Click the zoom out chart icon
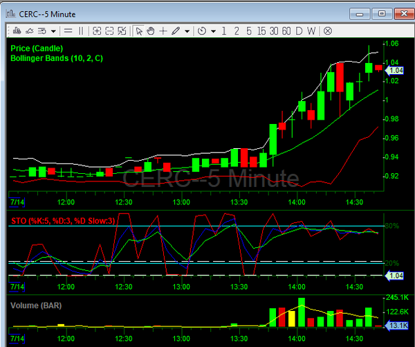The width and height of the screenshot is (415, 347). coord(109,30)
